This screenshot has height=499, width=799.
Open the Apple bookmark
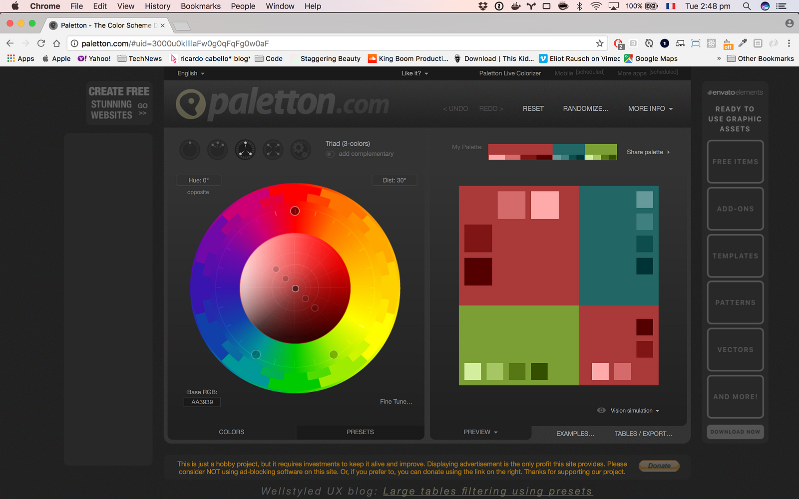click(56, 58)
